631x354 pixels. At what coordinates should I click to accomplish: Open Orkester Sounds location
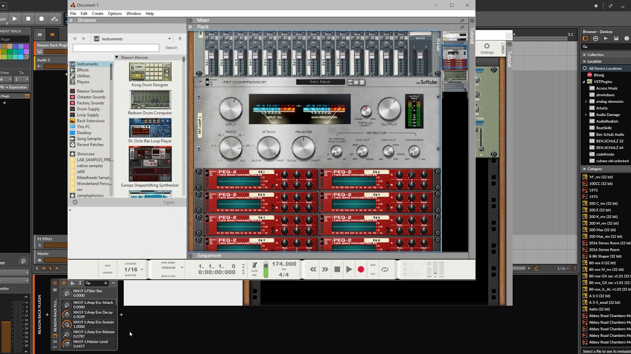(x=91, y=97)
